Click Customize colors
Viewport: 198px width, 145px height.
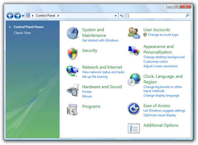156,61
